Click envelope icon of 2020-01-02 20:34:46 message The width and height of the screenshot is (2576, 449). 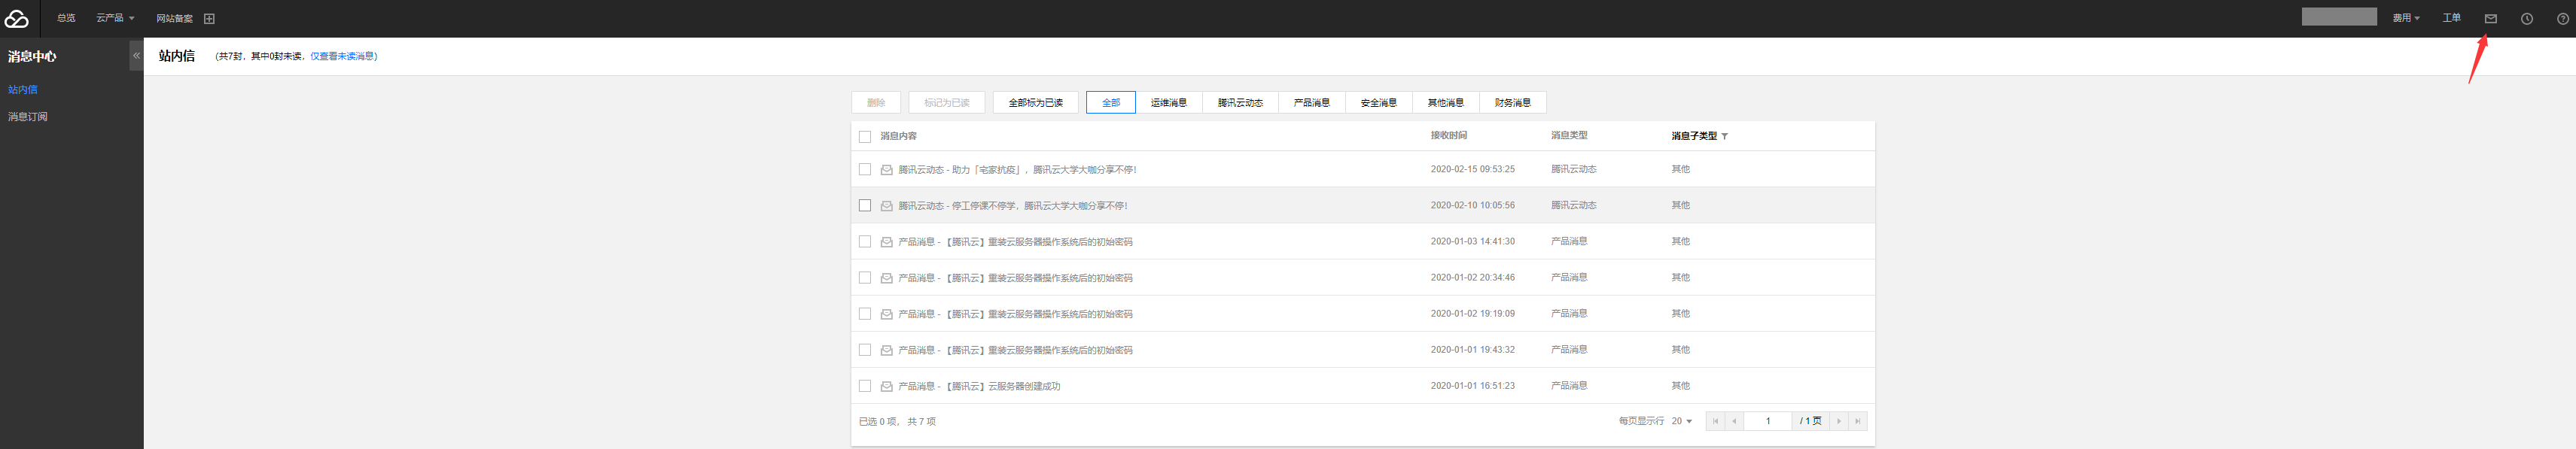click(x=886, y=278)
